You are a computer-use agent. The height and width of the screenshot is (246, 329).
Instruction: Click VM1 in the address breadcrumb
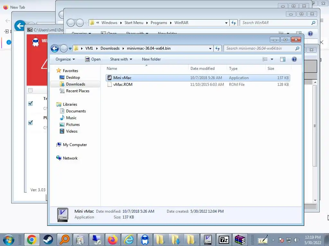(89, 48)
